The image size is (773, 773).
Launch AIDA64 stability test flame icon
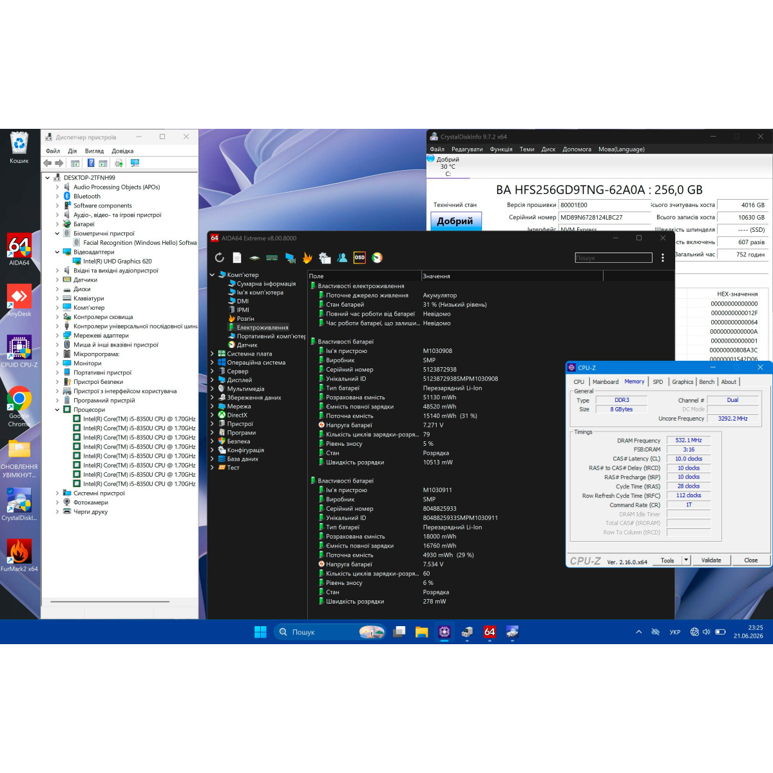point(307,258)
